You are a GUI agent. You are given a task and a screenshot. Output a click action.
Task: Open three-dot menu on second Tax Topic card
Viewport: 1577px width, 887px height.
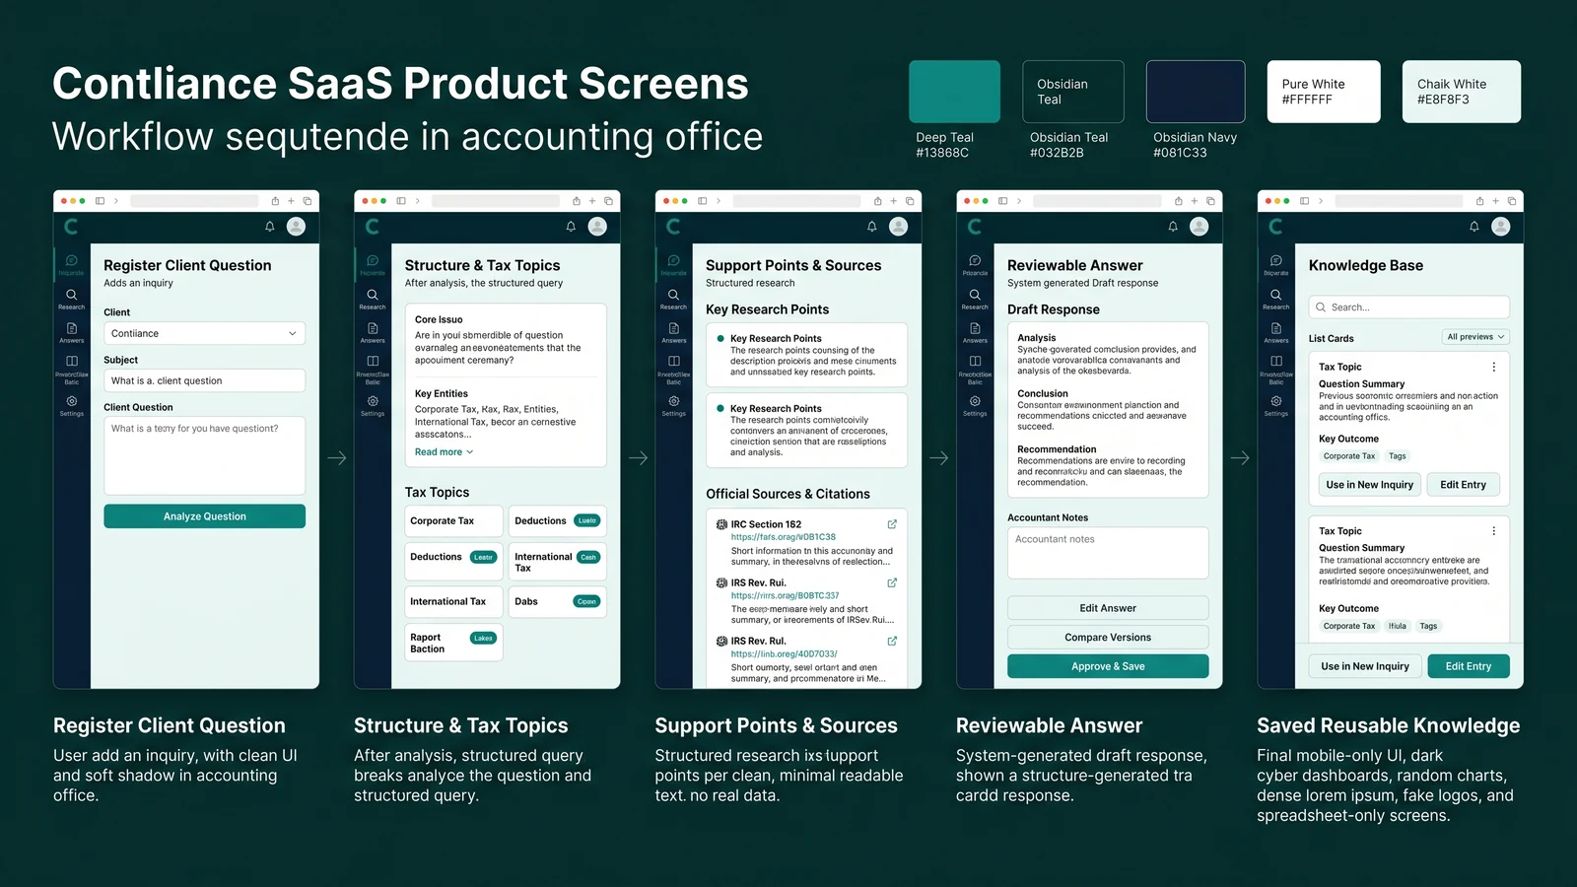1494,530
